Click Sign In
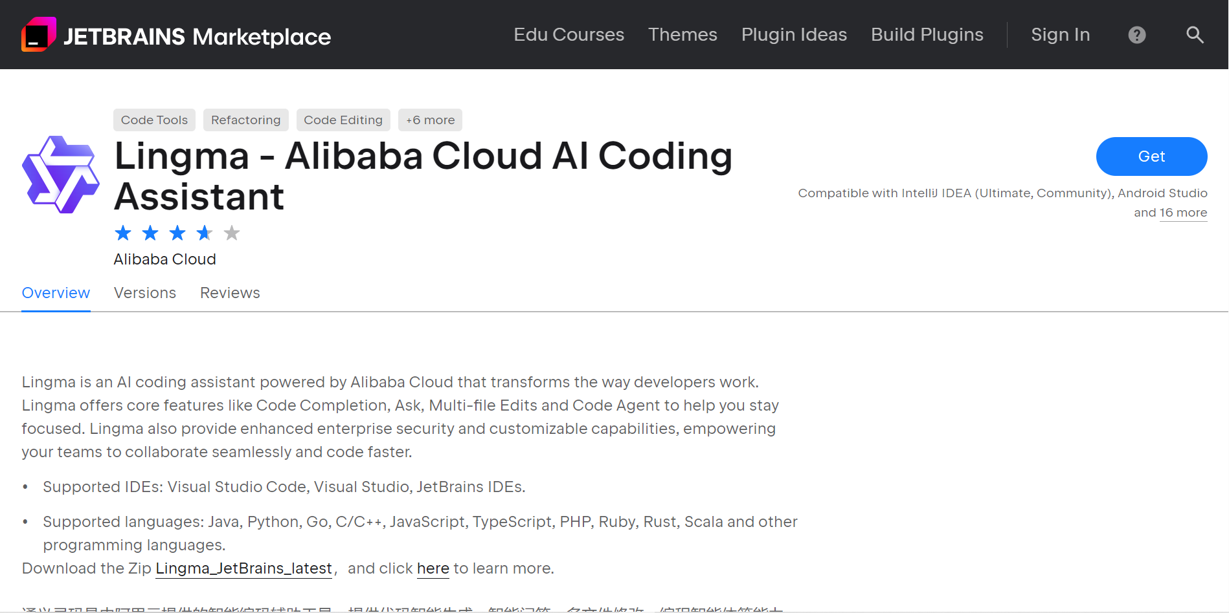Screen dimensions: 1229x613 (x=1060, y=35)
